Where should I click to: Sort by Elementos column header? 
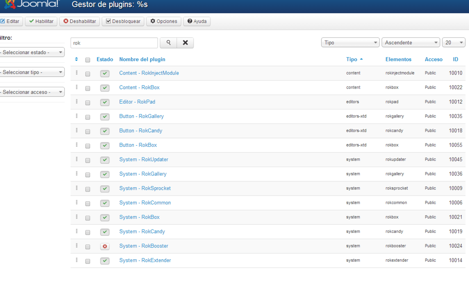pyautogui.click(x=398, y=60)
